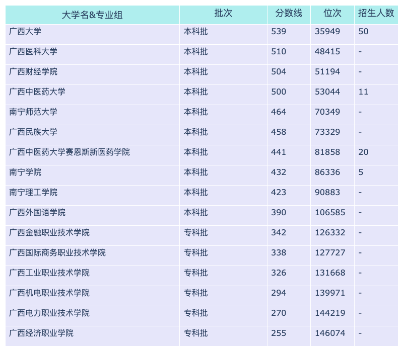Click score 294 for 广西机电职业技术学院
The height and width of the screenshot is (352, 403).
[x=279, y=293]
